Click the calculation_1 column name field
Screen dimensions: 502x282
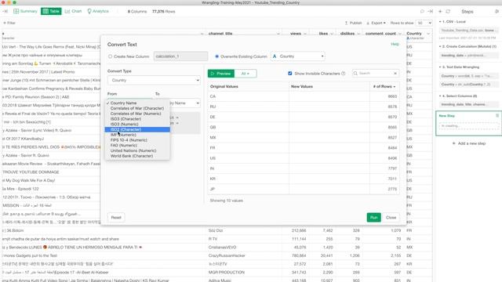click(180, 56)
